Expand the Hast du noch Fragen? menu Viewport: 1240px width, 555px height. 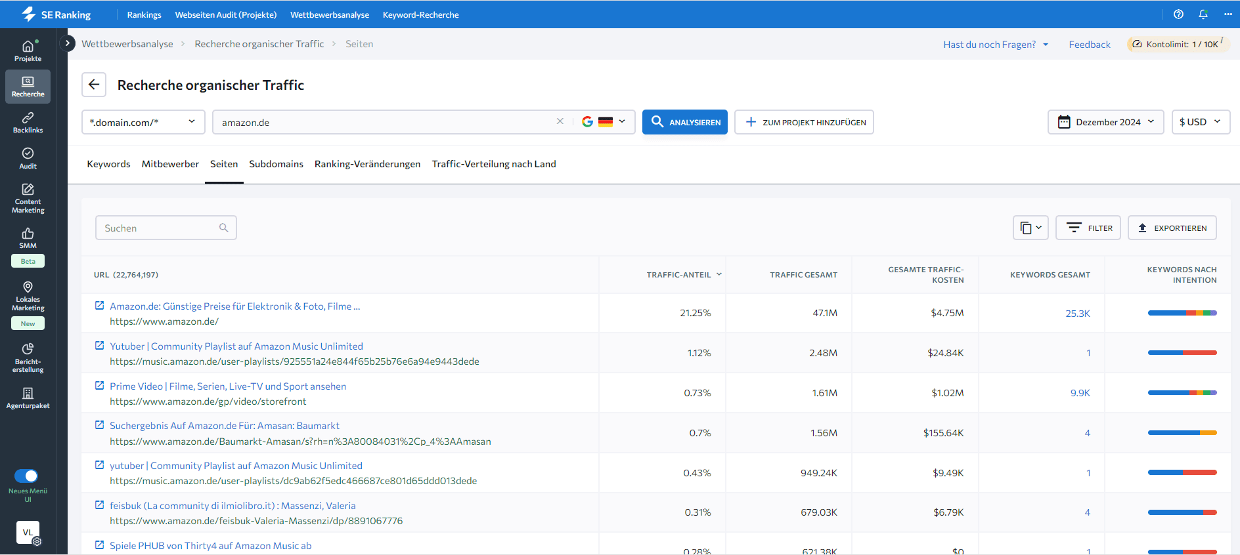coord(996,45)
